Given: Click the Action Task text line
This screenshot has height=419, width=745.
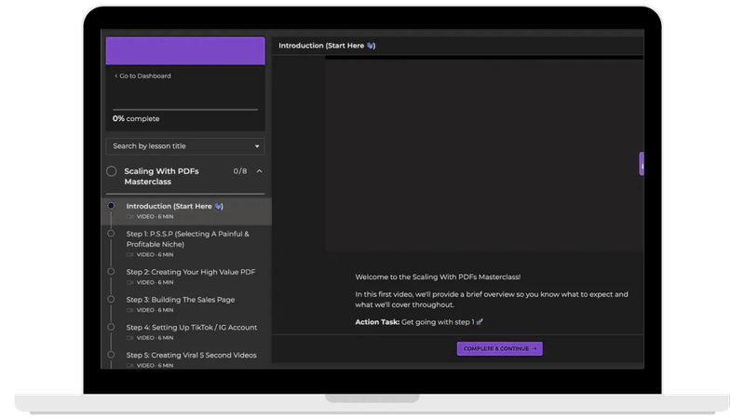Looking at the screenshot, I should (419, 322).
